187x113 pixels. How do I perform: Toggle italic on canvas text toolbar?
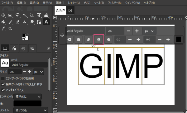[x=89, y=40]
